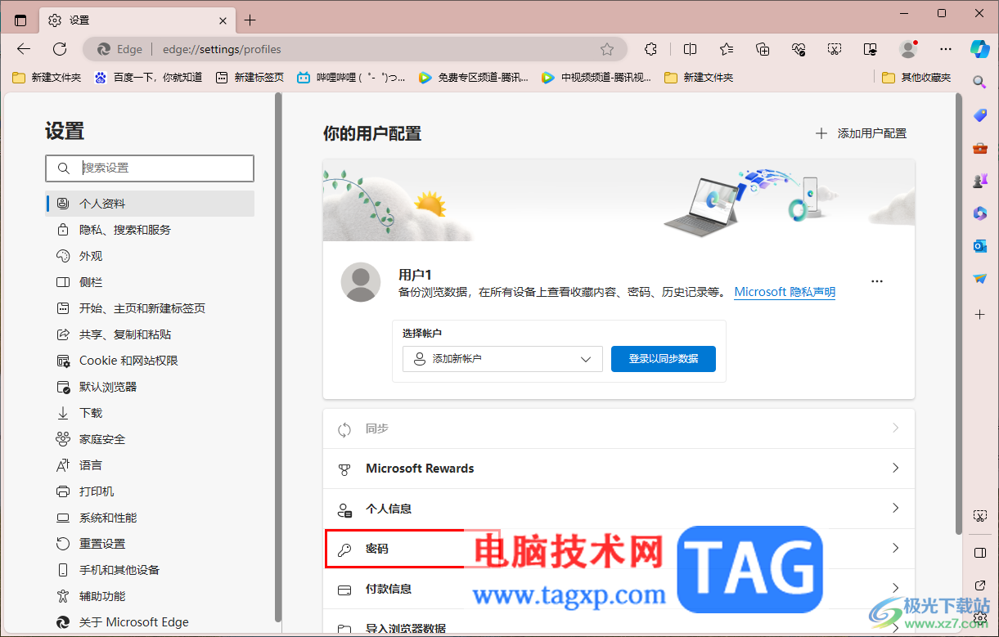Screen dimensions: 999x637
Task: Open Copilot from the toolbar
Action: coord(979,48)
